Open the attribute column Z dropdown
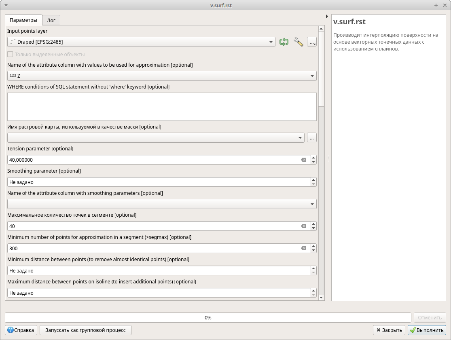The height and width of the screenshot is (340, 451). coord(312,76)
